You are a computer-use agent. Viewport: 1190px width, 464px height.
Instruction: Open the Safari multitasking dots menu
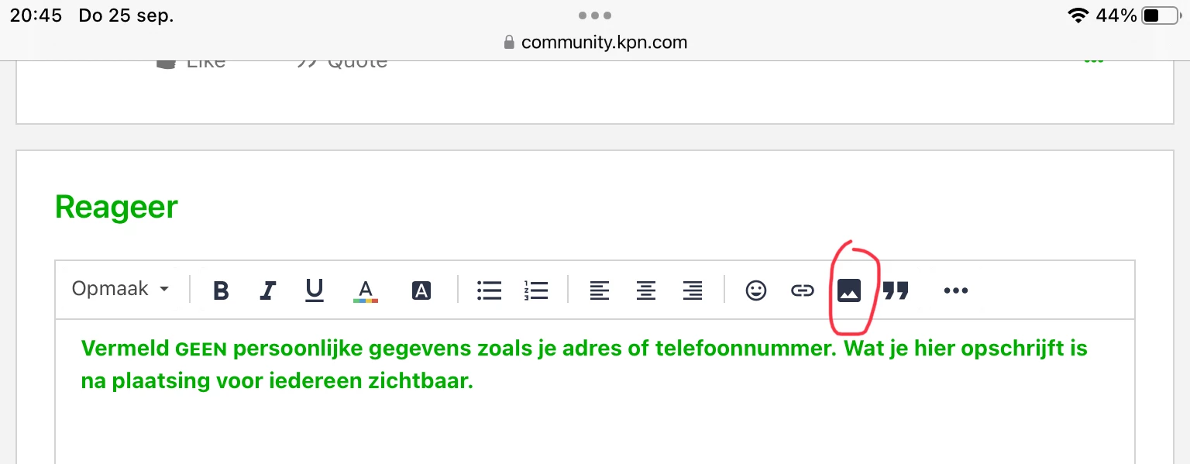pos(595,15)
